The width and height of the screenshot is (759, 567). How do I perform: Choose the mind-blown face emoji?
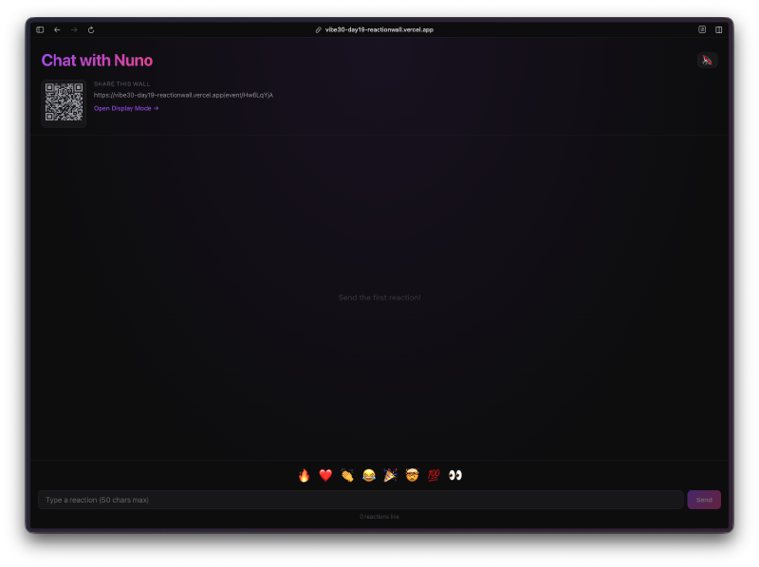[x=412, y=475]
